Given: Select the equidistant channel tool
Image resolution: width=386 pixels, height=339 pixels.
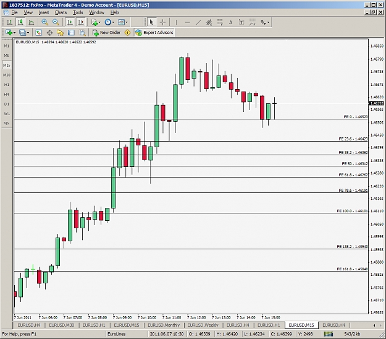Looking at the screenshot, I should [x=209, y=22].
